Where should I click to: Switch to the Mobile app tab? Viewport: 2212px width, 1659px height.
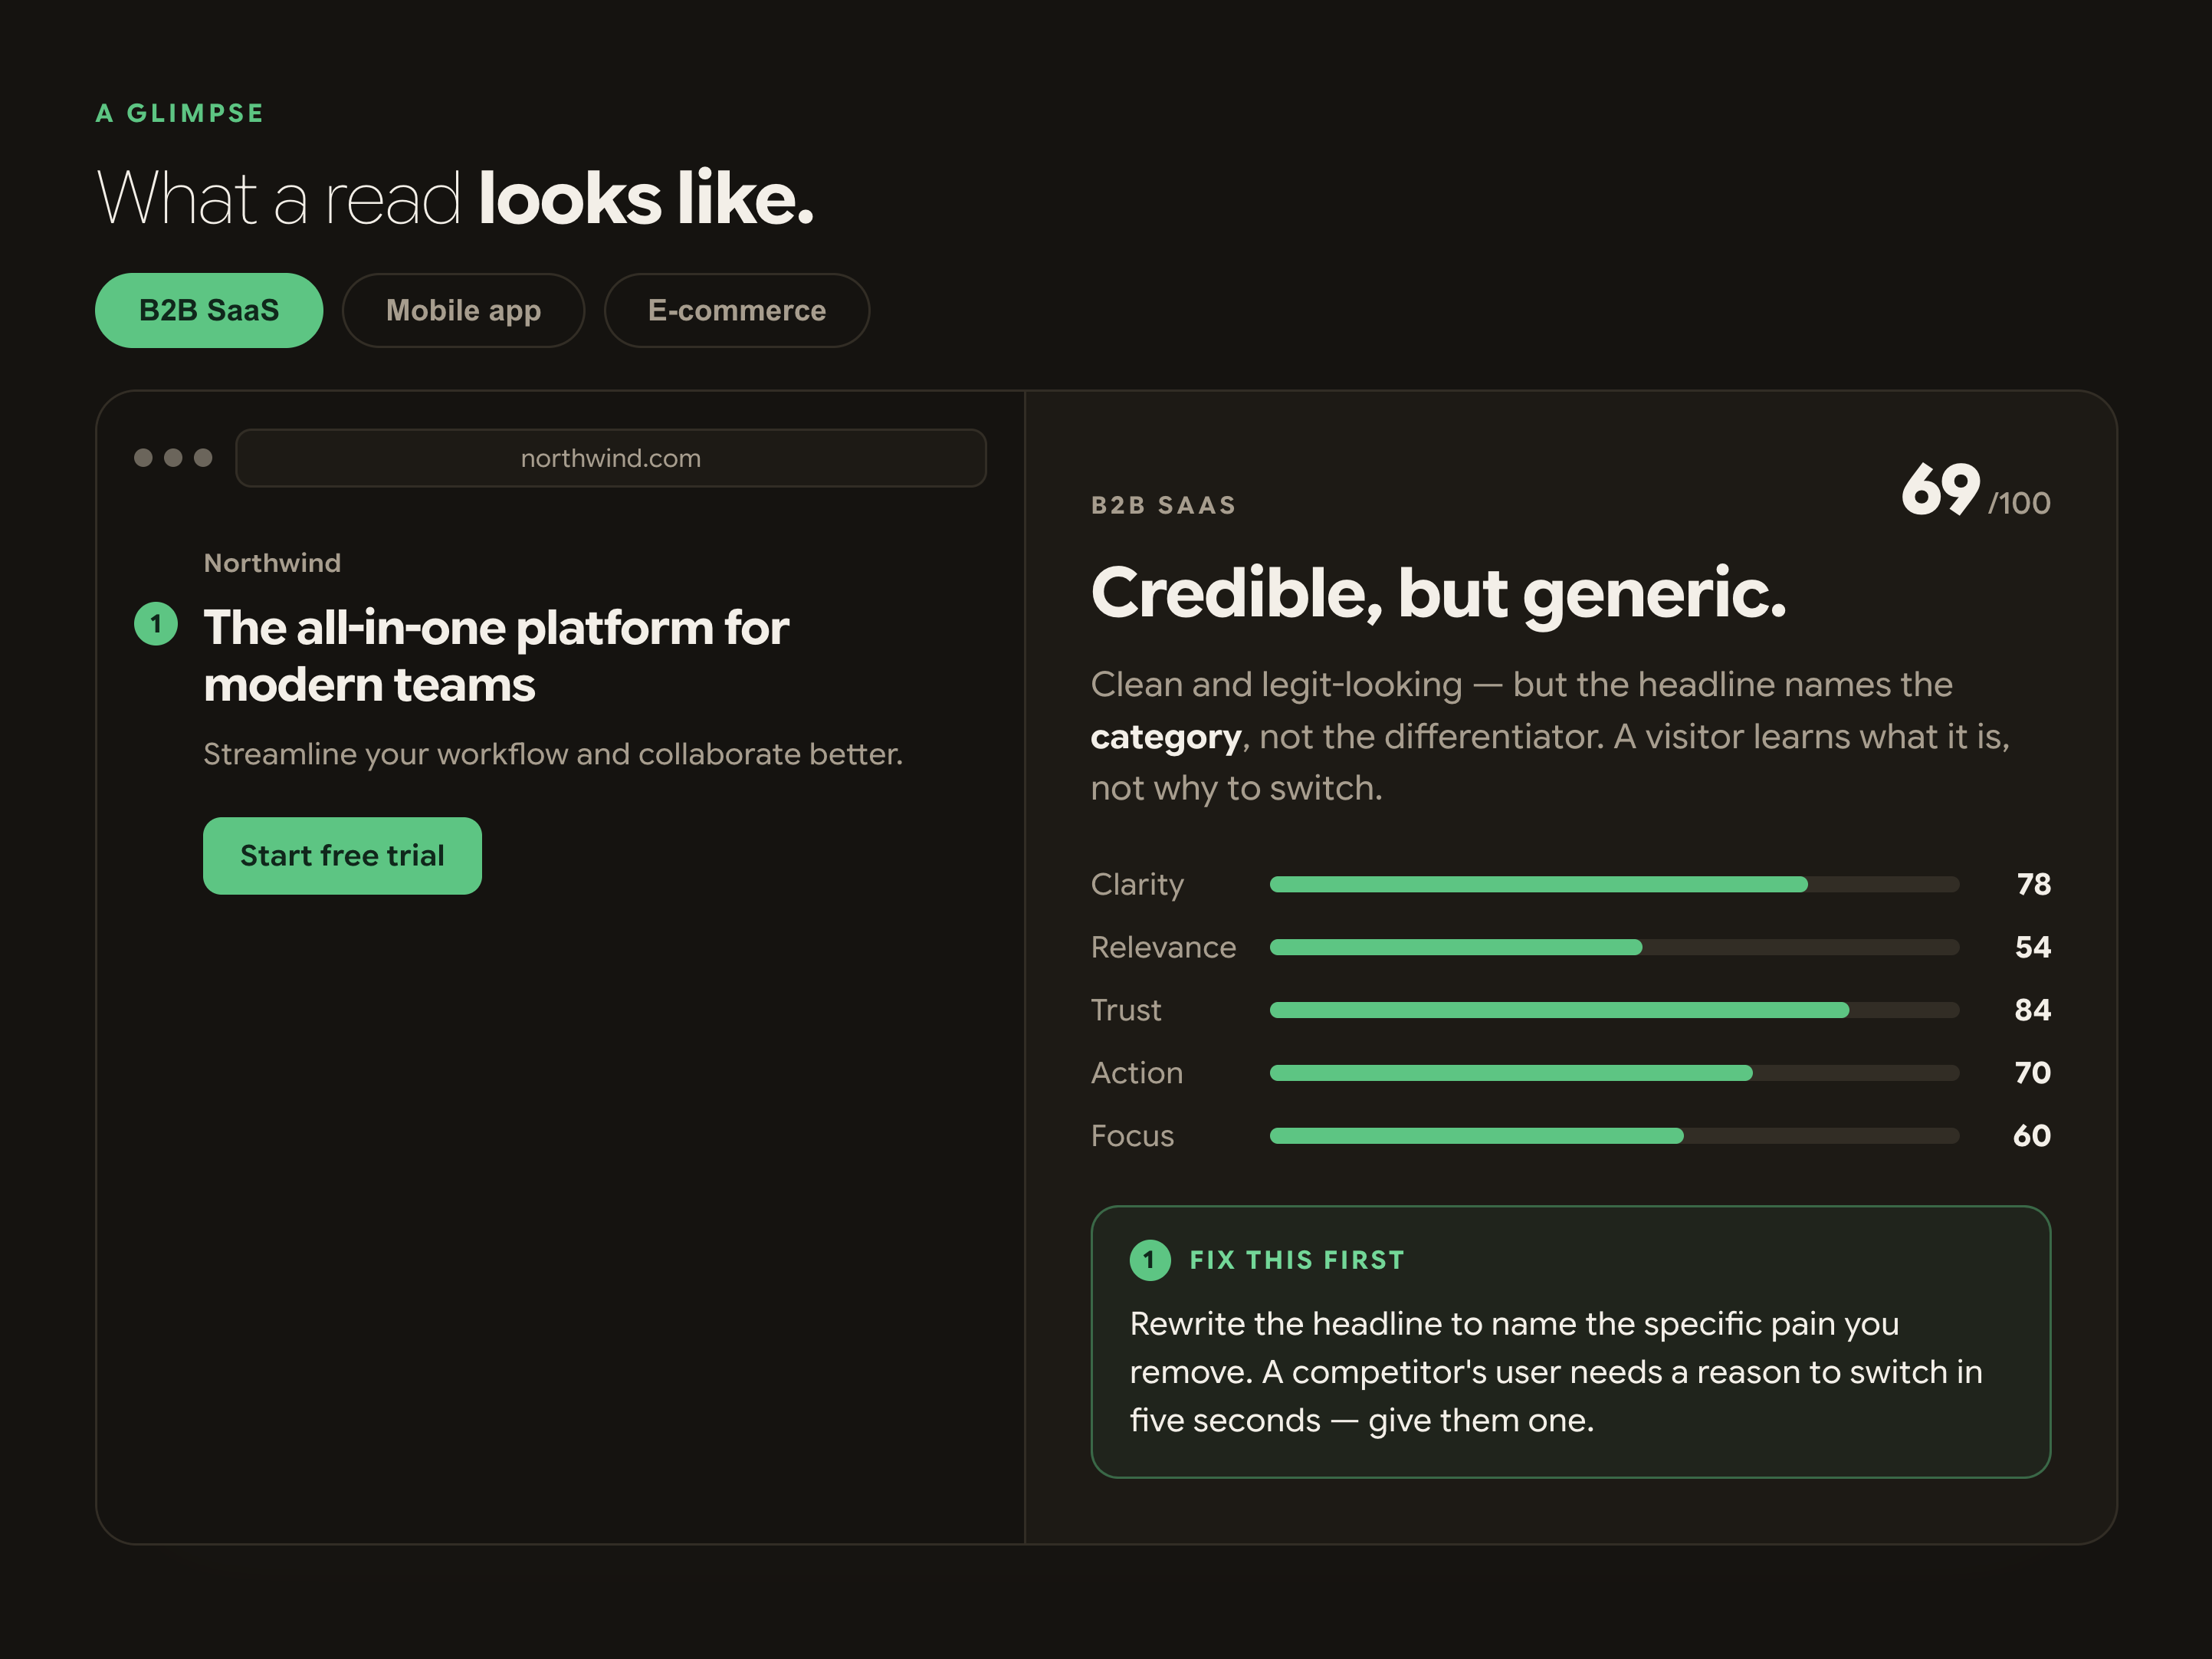463,310
